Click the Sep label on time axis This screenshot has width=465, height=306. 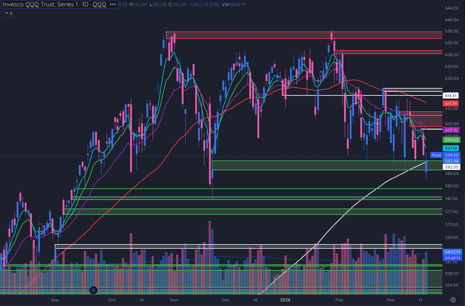(x=55, y=300)
